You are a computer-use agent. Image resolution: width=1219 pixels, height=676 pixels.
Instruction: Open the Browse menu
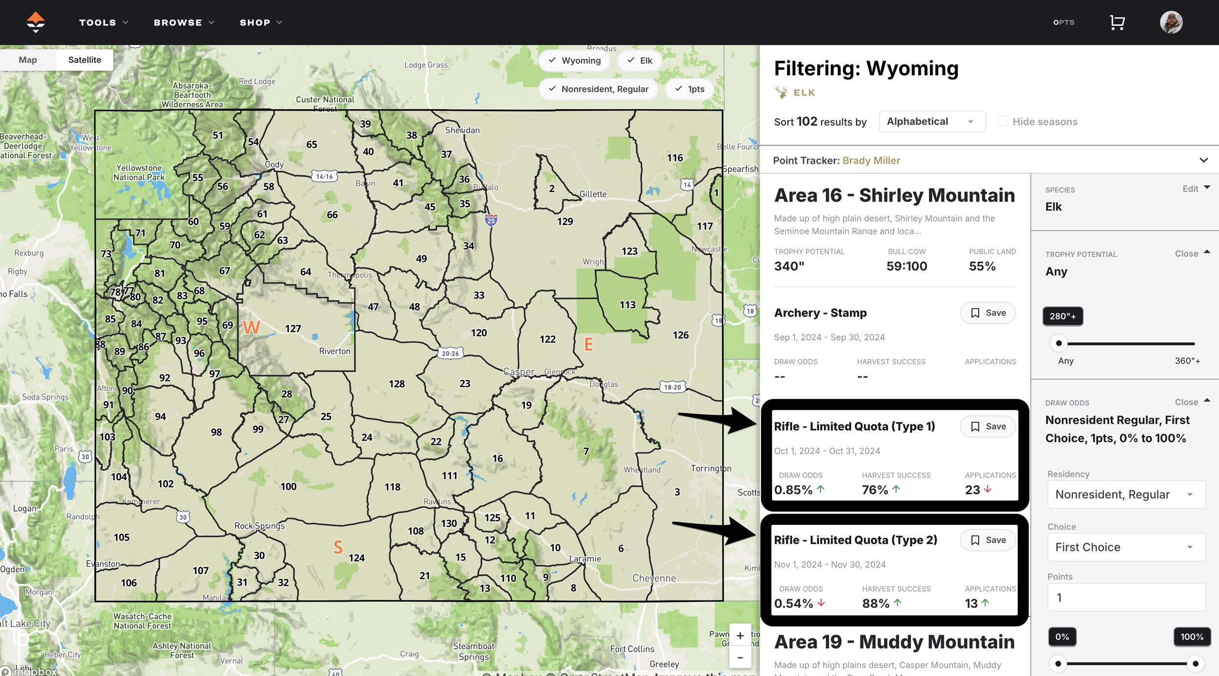pos(184,22)
